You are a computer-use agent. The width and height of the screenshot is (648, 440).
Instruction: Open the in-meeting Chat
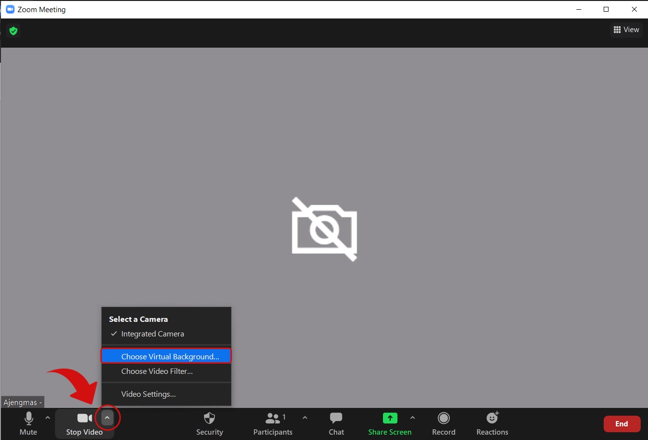(x=336, y=423)
